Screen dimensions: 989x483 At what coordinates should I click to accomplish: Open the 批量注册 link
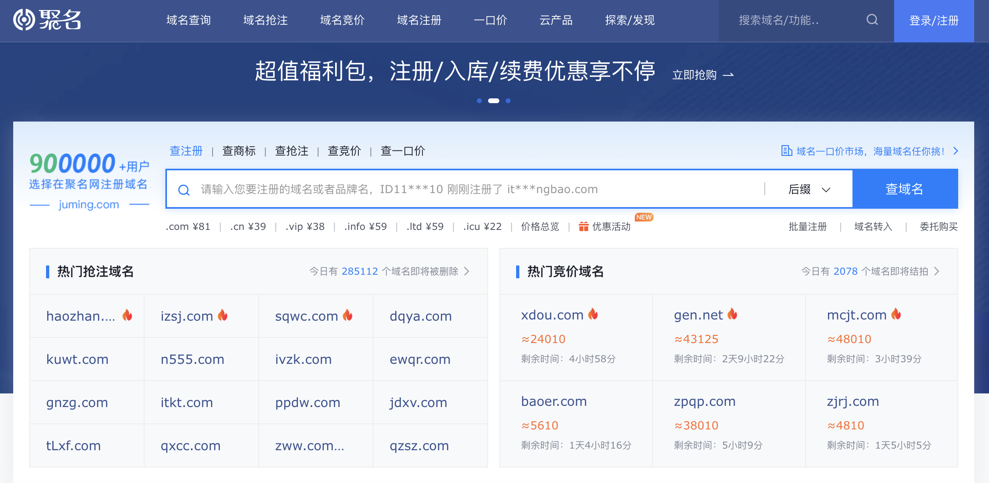pyautogui.click(x=808, y=227)
